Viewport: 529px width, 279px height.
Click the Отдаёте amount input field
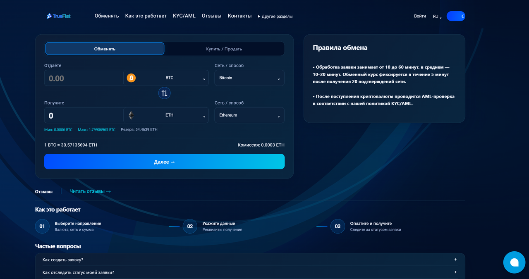click(84, 78)
